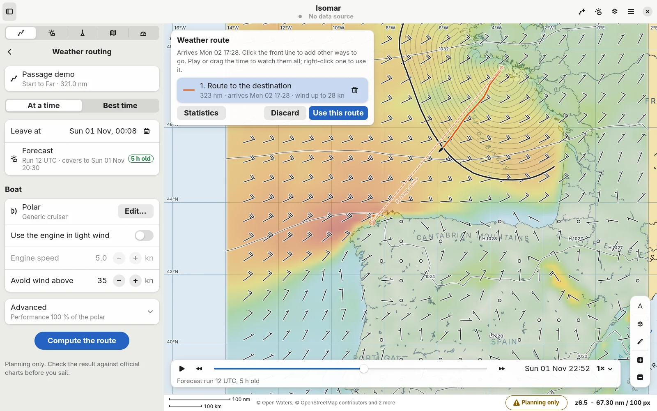Click Compute the route
This screenshot has height=411, width=657.
coord(82,341)
